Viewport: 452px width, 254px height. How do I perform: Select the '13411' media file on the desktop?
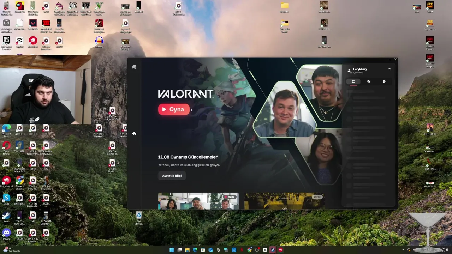(33, 217)
